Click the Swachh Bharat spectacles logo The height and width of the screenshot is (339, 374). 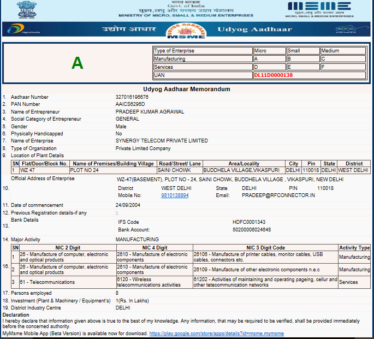pyautogui.click(x=351, y=29)
